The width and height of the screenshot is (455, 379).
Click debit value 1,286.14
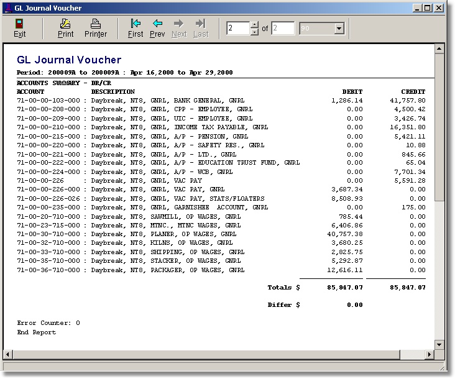pyautogui.click(x=347, y=101)
